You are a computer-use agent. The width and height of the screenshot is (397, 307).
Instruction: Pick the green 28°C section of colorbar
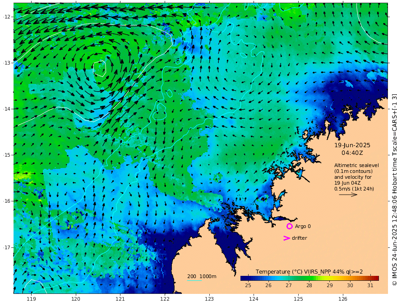click(x=309, y=279)
